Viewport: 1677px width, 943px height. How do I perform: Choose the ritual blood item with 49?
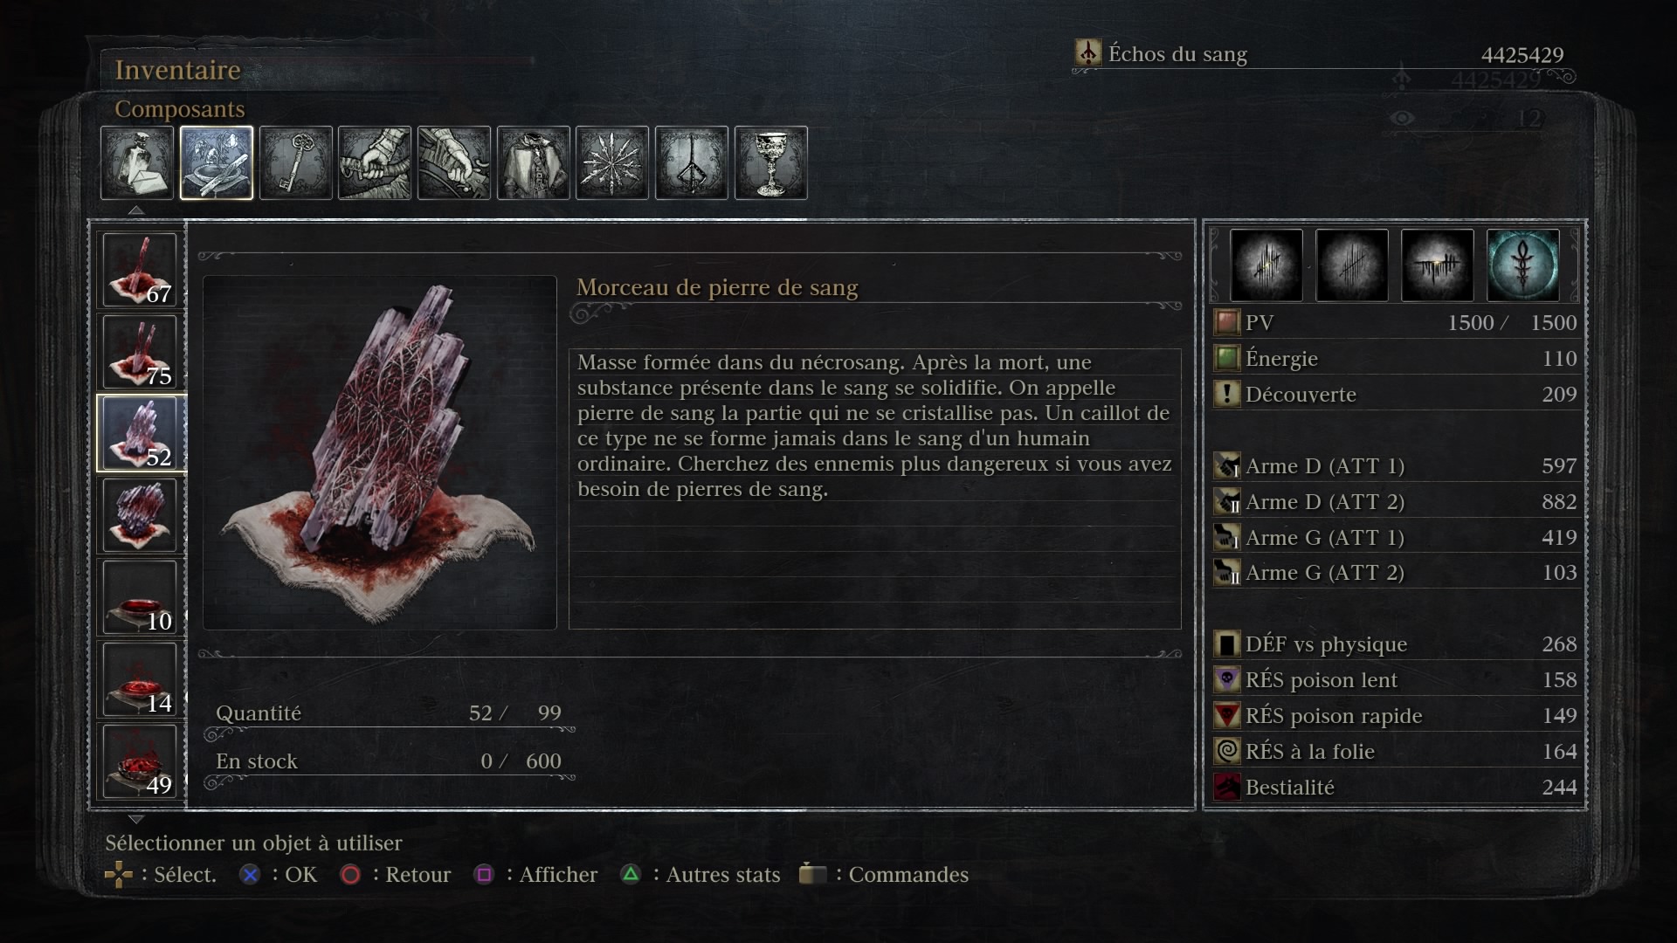click(140, 761)
